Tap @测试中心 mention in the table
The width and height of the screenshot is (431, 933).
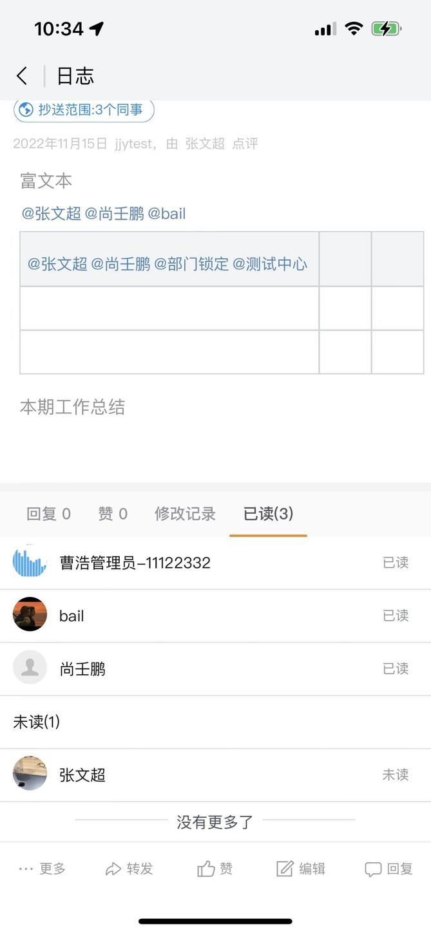(x=270, y=264)
